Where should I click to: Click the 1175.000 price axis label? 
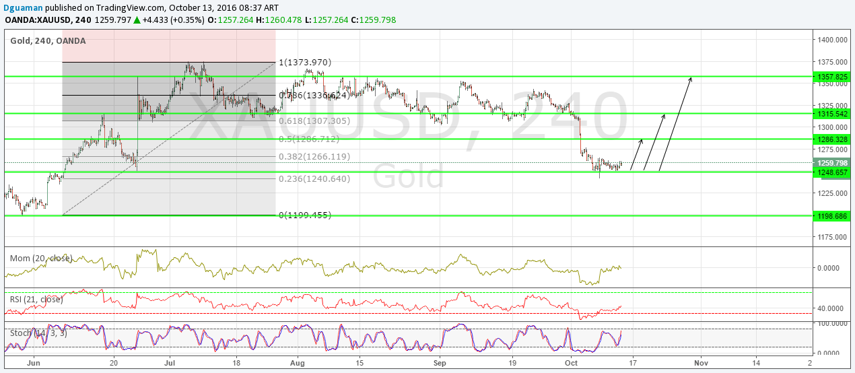(x=832, y=237)
